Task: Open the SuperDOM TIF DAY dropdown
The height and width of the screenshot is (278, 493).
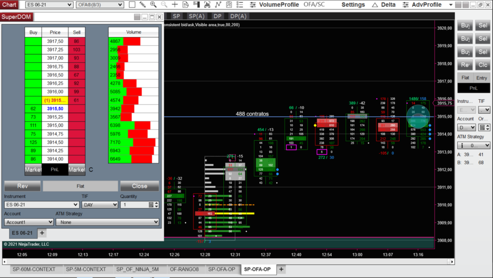Action: coord(100,205)
